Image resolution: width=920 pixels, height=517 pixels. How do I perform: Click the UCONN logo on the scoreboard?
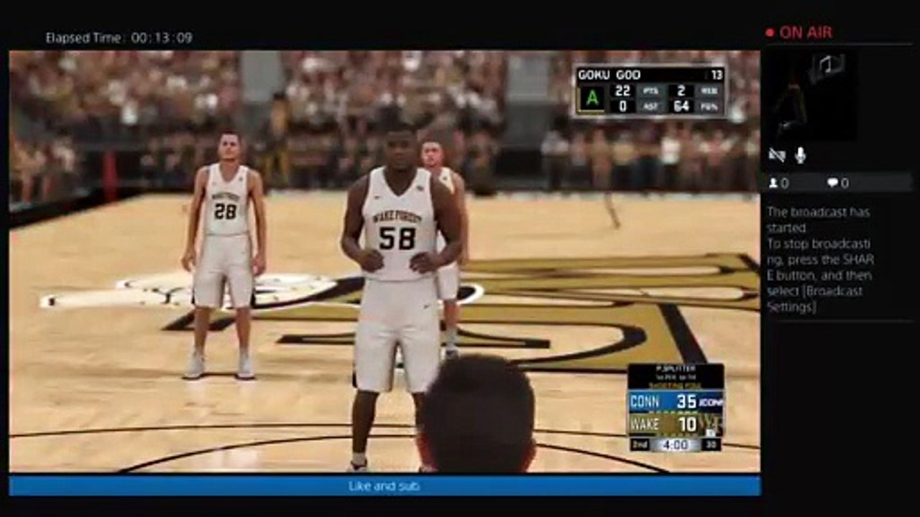point(711,401)
